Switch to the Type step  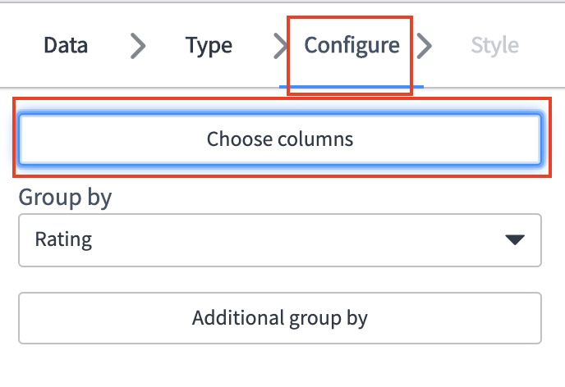coord(209,45)
